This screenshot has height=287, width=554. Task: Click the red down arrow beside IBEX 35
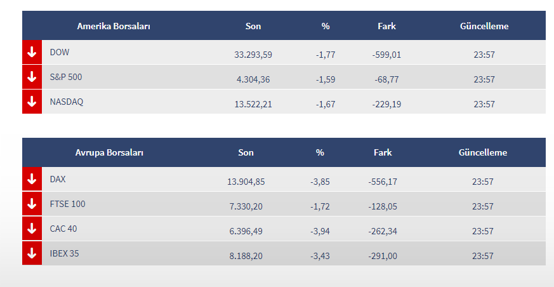(32, 253)
